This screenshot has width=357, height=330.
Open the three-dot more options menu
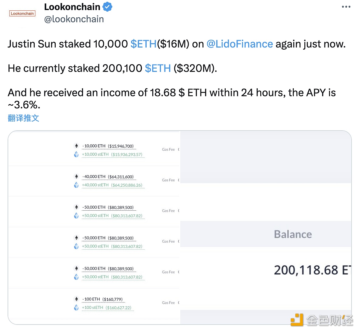click(346, 7)
